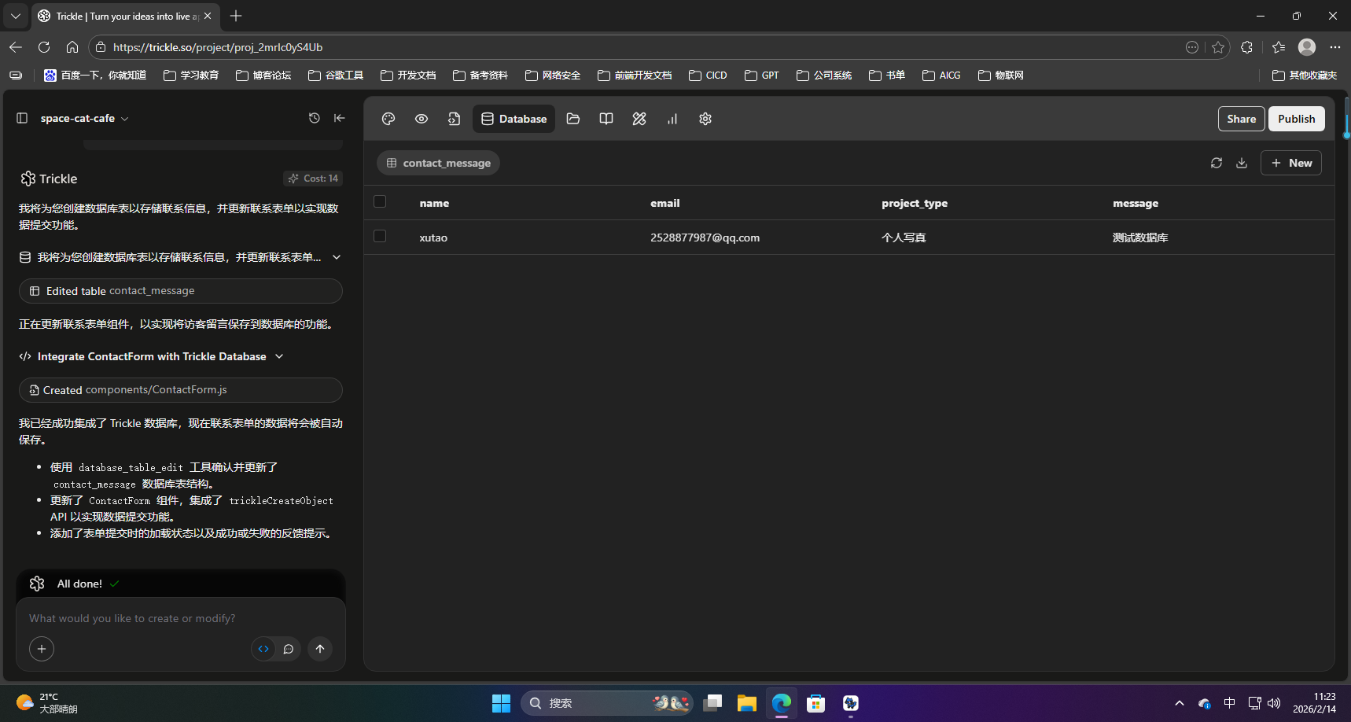
Task: Switch to code mode toggle
Action: (x=263, y=649)
